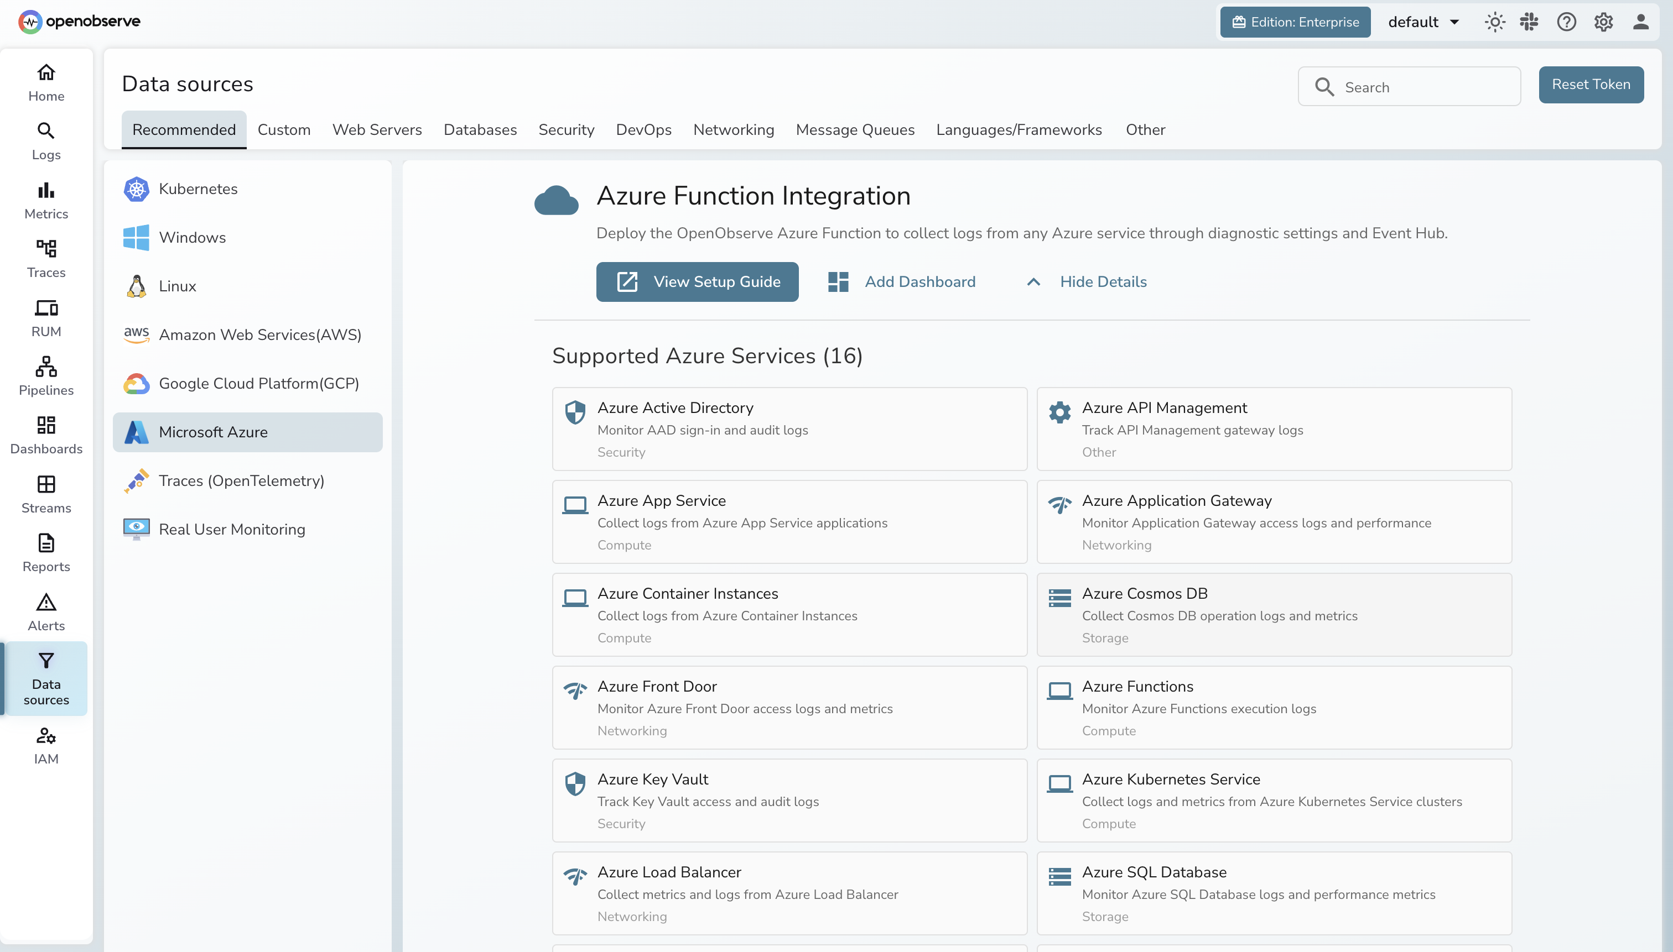Select the Metrics icon in sidebar
The height and width of the screenshot is (952, 1673).
pyautogui.click(x=45, y=200)
